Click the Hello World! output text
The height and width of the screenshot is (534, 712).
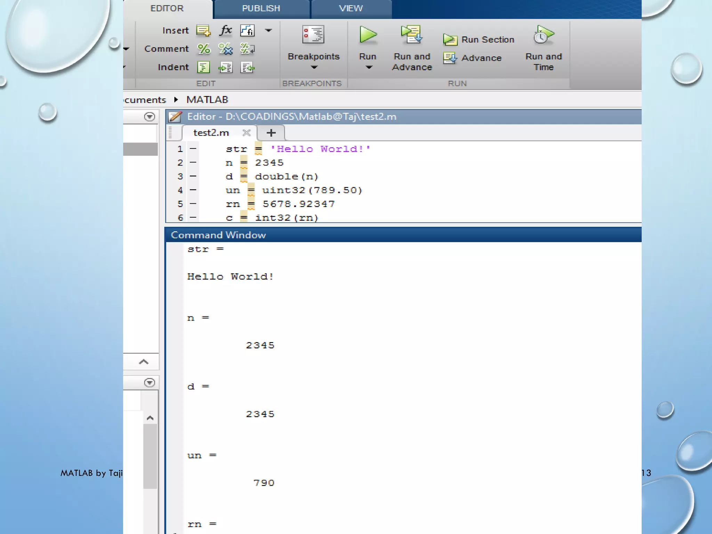[230, 277]
